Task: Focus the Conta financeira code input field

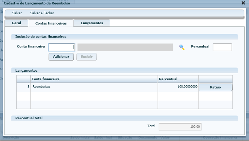Action: point(61,47)
